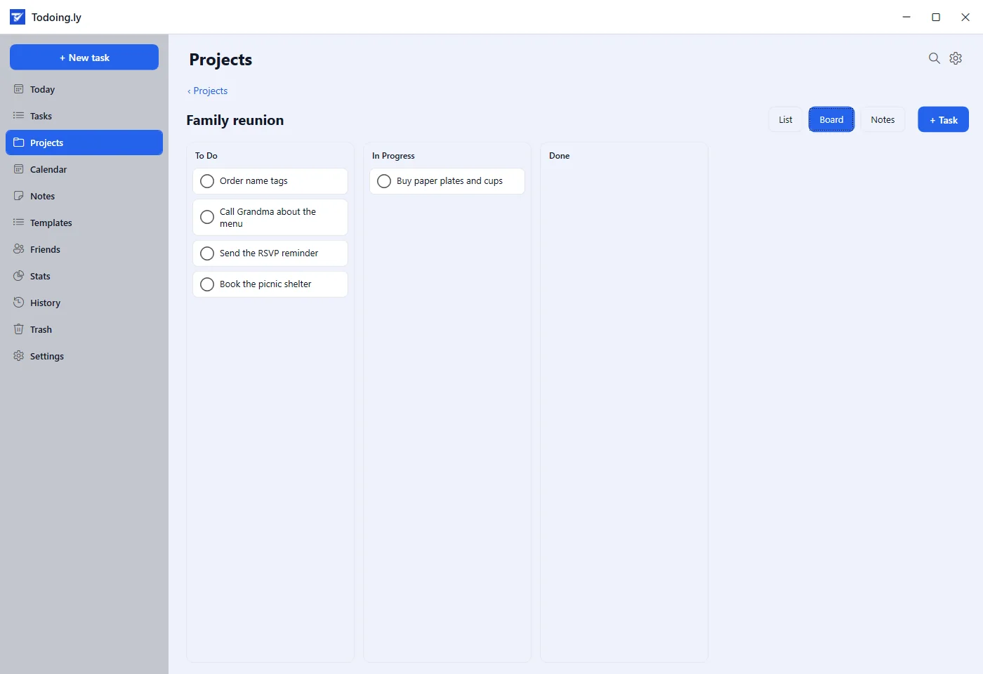Screen dimensions: 983x674
Task: Open settings via top-right gear icon
Action: pos(956,58)
